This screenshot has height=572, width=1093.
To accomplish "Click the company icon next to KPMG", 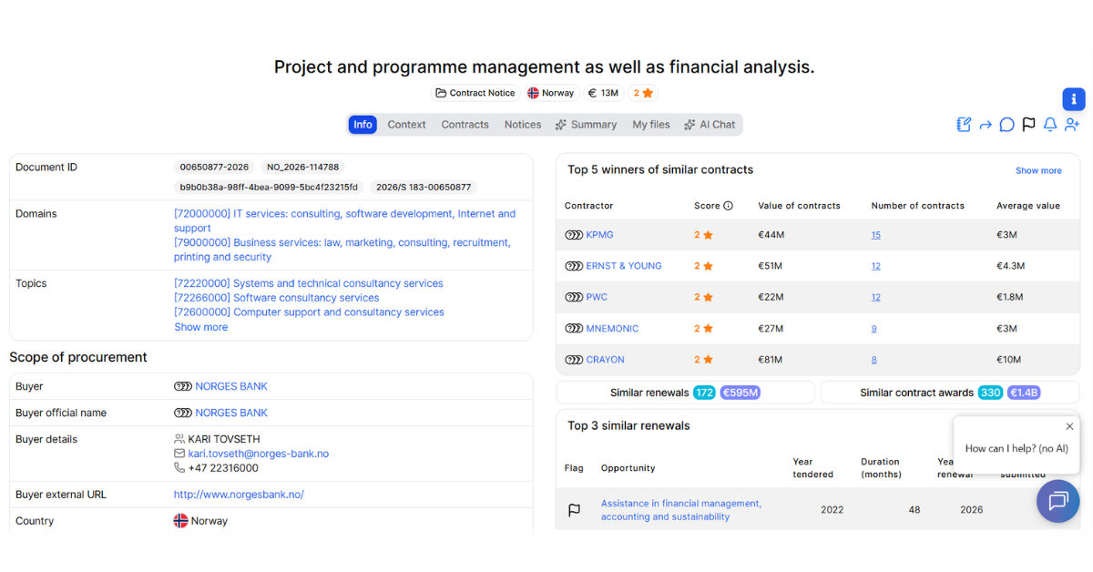I will pyautogui.click(x=574, y=235).
